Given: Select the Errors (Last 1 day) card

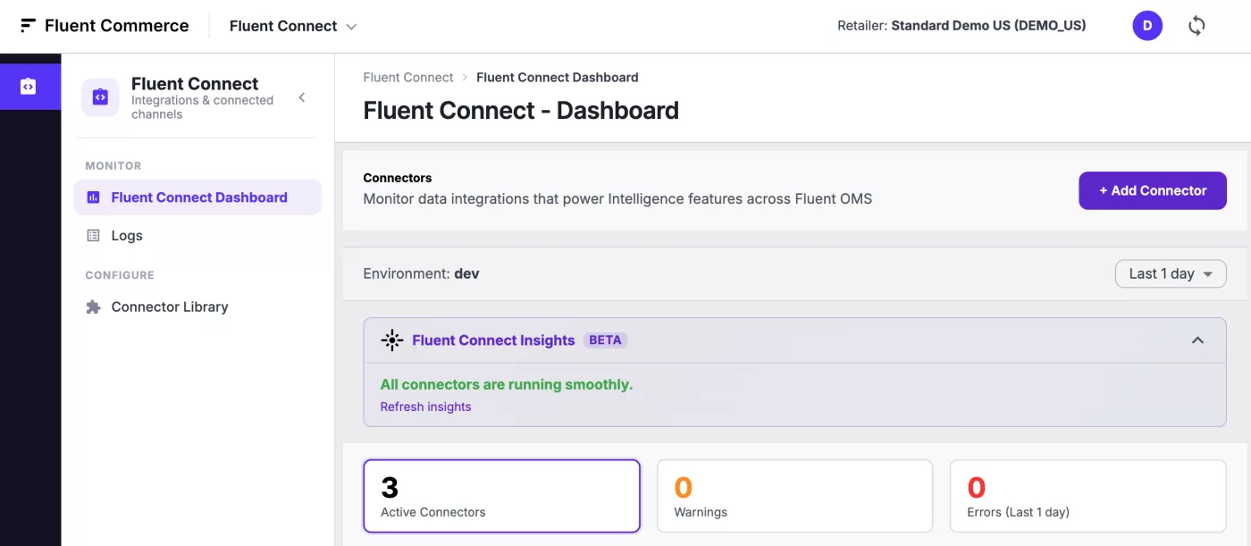Looking at the screenshot, I should tap(1087, 496).
